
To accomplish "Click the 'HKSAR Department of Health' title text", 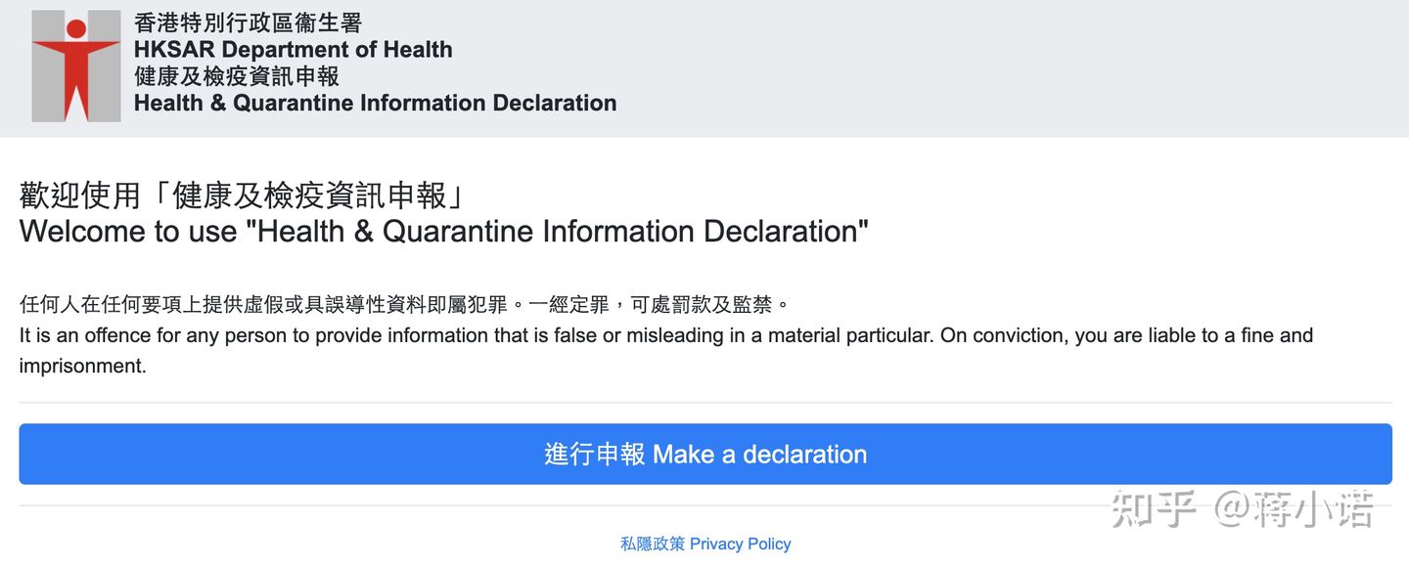I will coord(293,49).
